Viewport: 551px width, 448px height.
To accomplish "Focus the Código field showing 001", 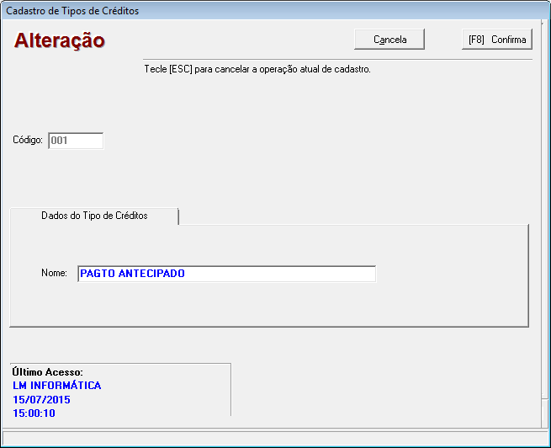I will coord(76,141).
